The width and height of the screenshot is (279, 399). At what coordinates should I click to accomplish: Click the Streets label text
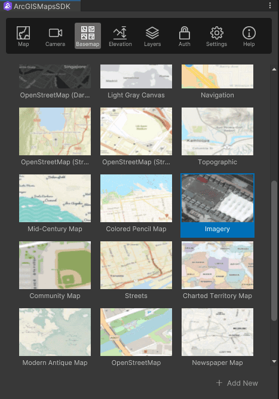pos(136,296)
